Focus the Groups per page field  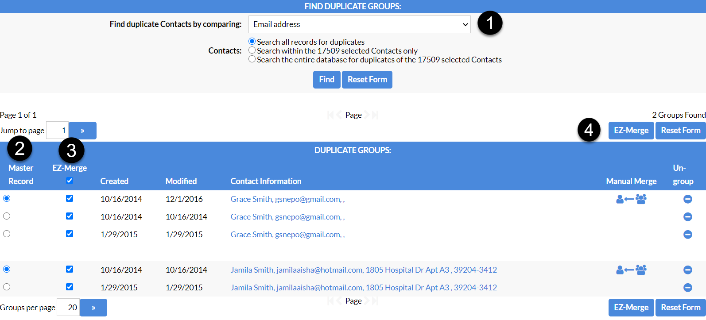coord(68,308)
